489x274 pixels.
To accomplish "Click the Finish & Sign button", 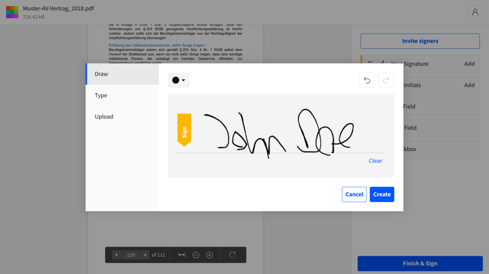I will pos(420,263).
